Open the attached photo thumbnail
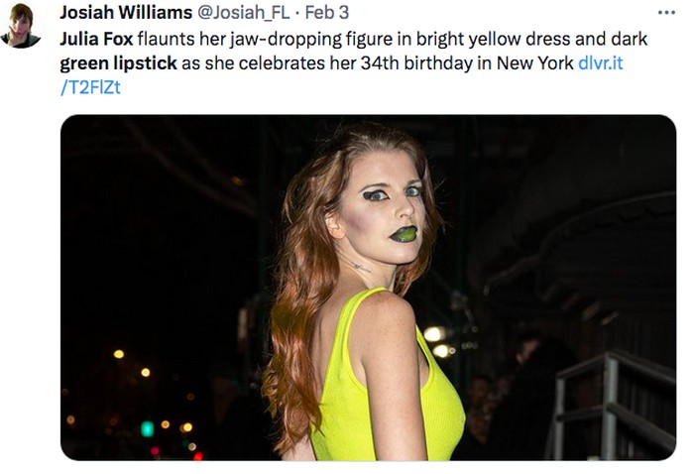This screenshot has height=474, width=694. 368,288
